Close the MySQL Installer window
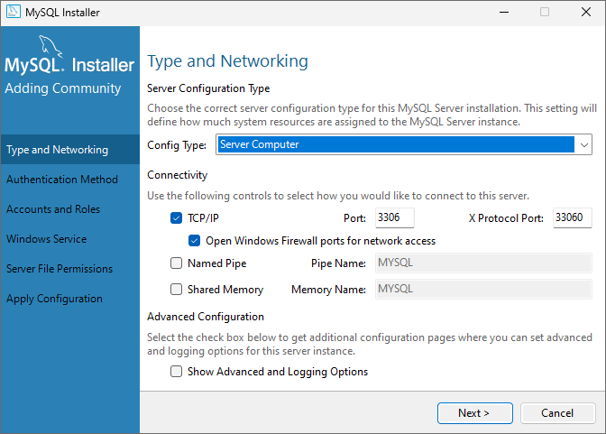Screen dimensions: 606x434 click(x=586, y=13)
